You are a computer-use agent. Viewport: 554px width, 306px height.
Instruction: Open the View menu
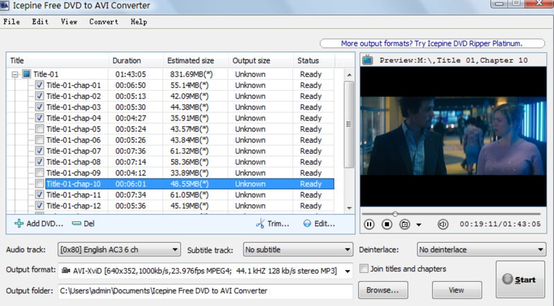69,21
